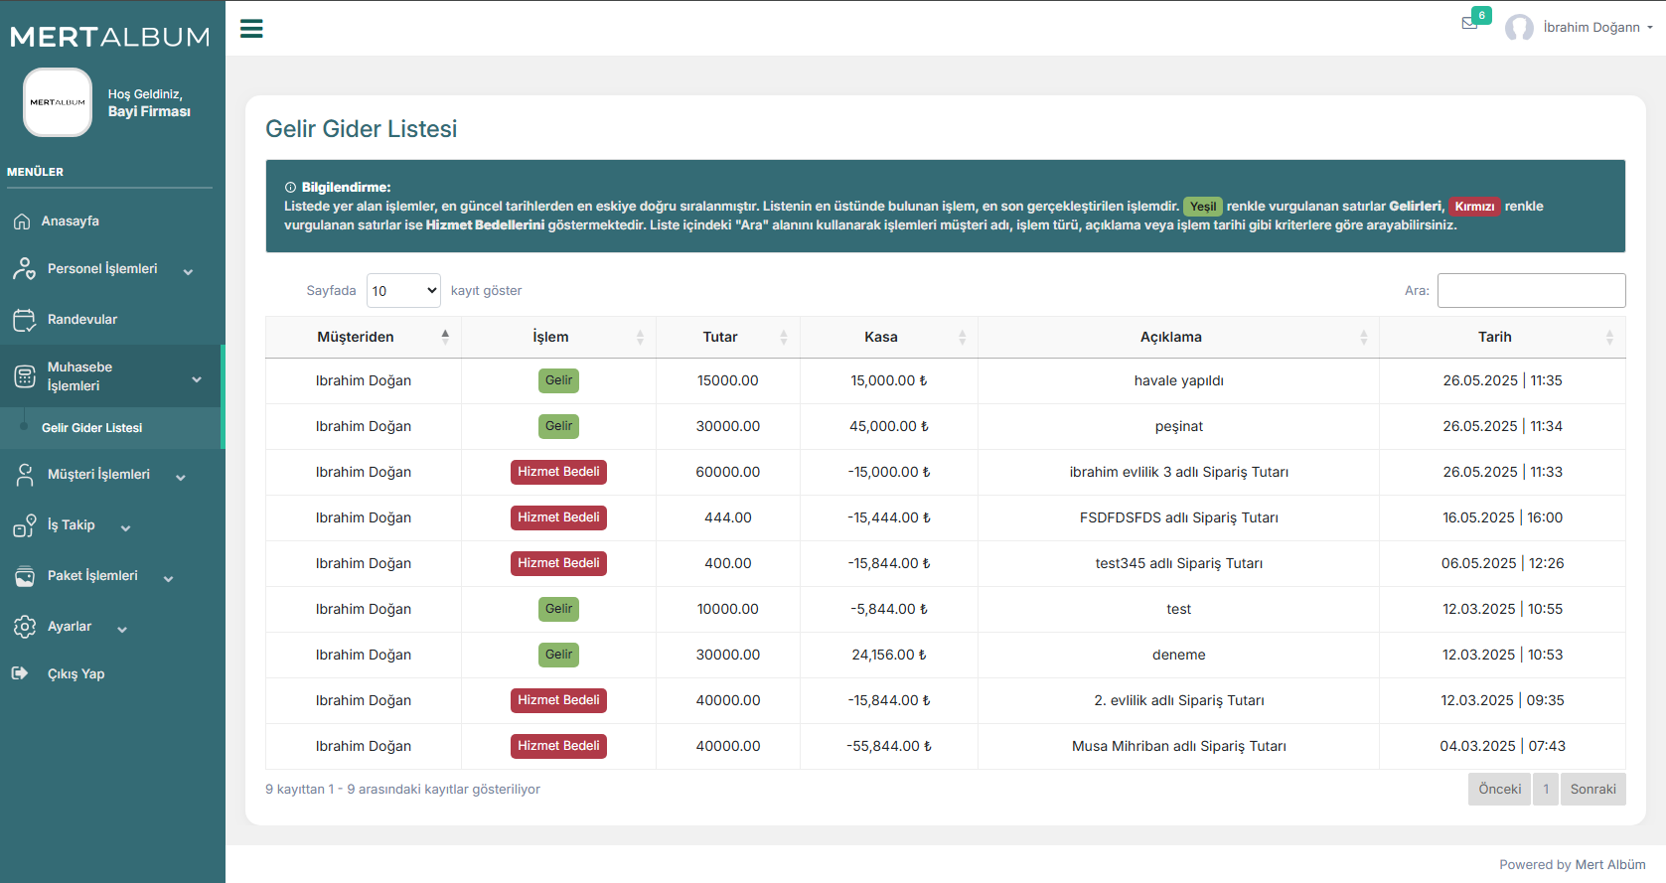1666x883 pixels.
Task: Click the Önceki pagination button
Action: [1499, 790]
